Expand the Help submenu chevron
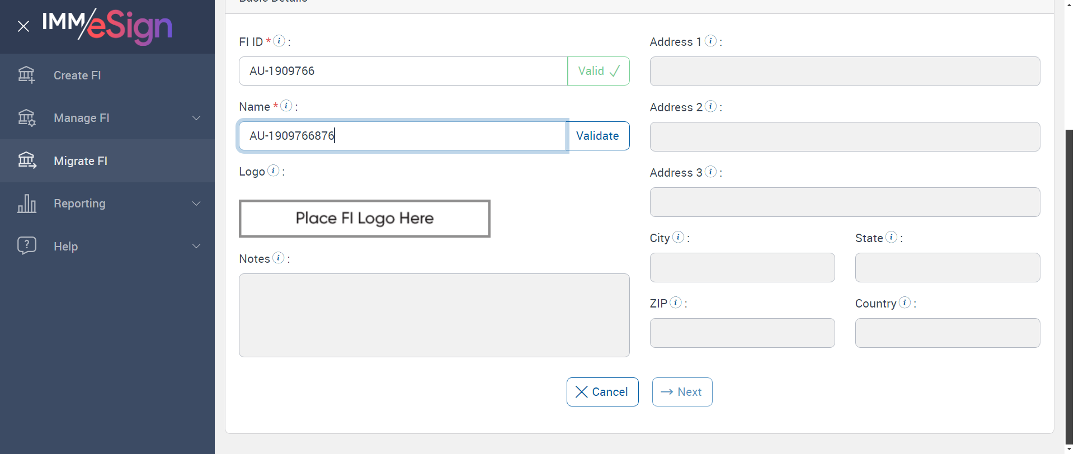This screenshot has width=1074, height=454. [x=196, y=246]
